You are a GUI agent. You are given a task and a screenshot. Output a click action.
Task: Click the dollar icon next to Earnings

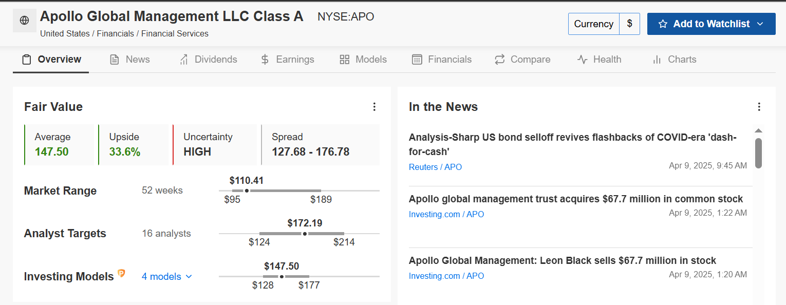click(265, 60)
